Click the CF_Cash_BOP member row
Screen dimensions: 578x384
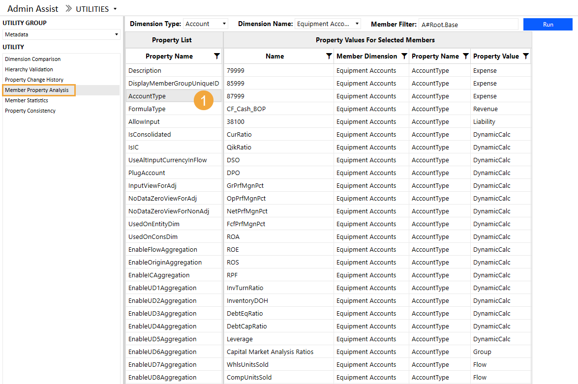(x=246, y=109)
